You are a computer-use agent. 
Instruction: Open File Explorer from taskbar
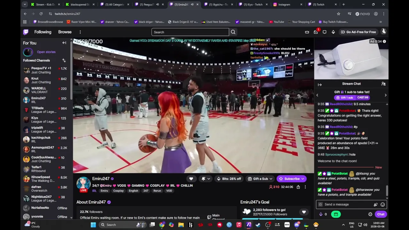click(181, 225)
